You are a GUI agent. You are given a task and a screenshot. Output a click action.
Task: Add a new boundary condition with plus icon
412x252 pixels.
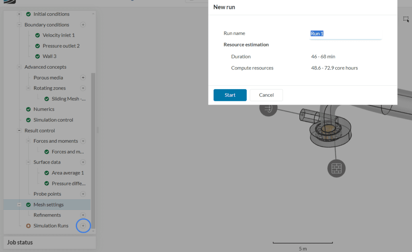83,25
